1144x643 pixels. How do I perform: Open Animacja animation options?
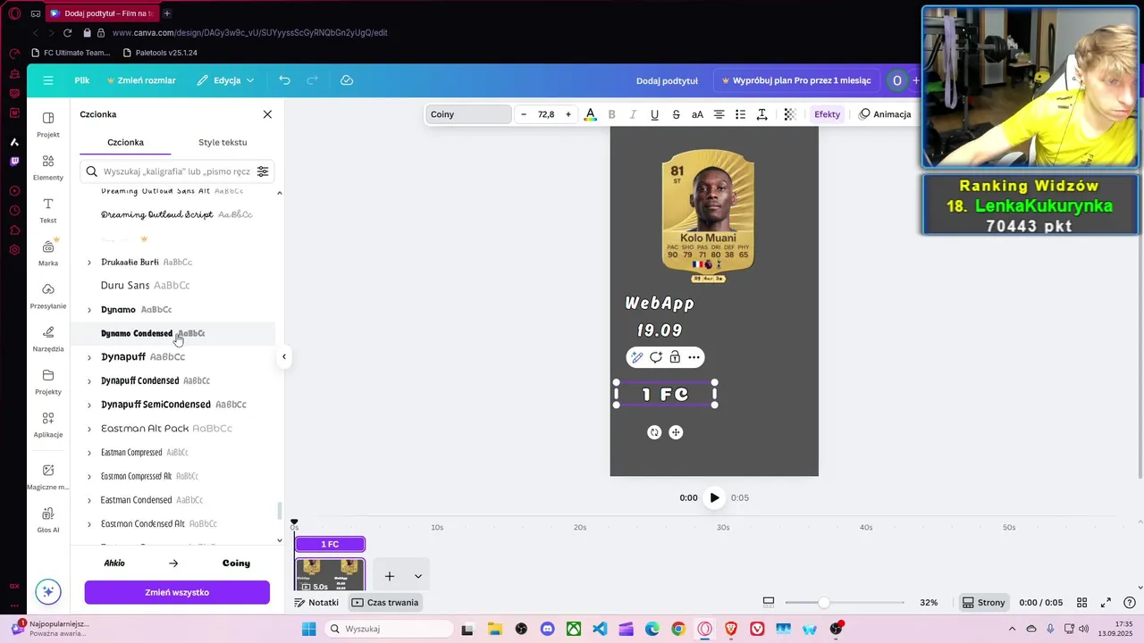click(885, 114)
